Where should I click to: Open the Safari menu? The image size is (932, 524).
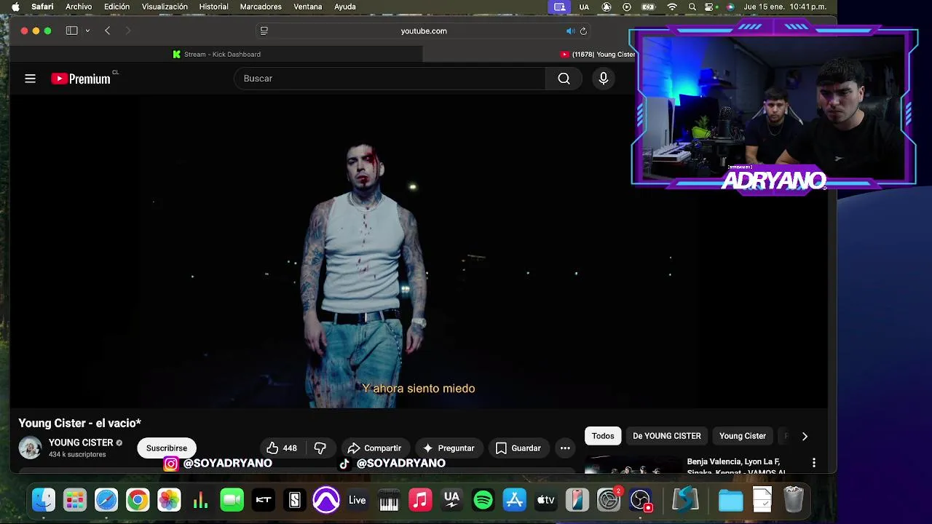(42, 7)
